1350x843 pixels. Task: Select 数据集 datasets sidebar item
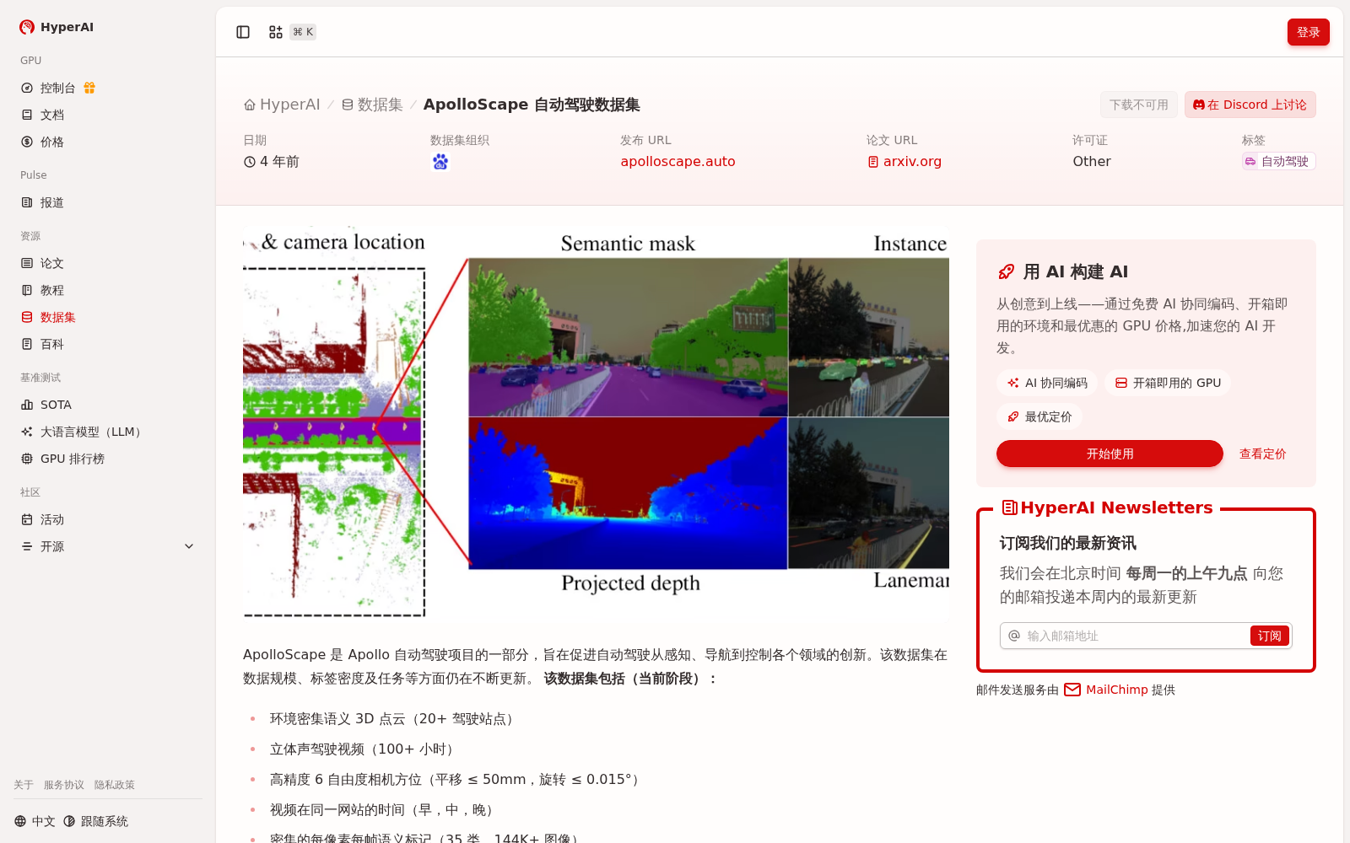(x=108, y=317)
